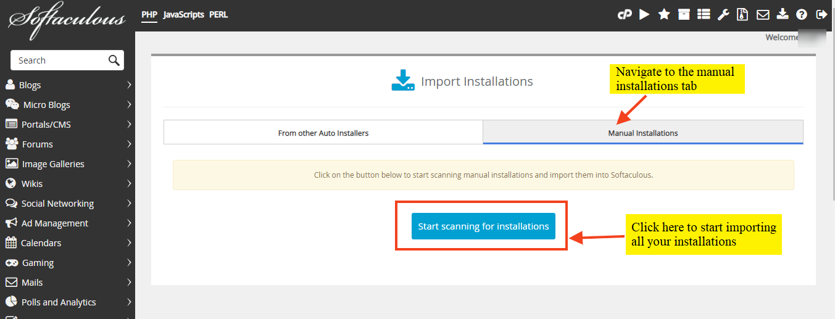Open the cPanel home icon
Image resolution: width=835 pixels, height=319 pixels.
click(x=625, y=14)
